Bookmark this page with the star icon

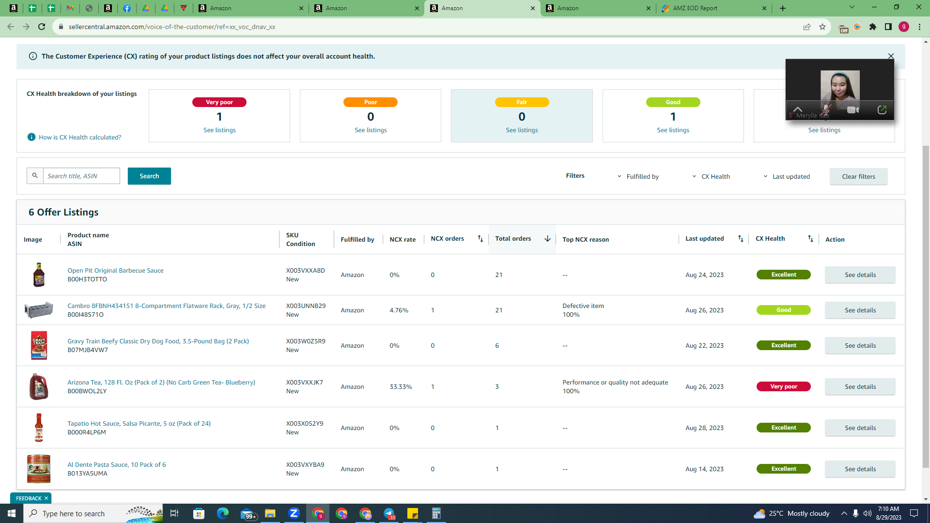tap(822, 27)
